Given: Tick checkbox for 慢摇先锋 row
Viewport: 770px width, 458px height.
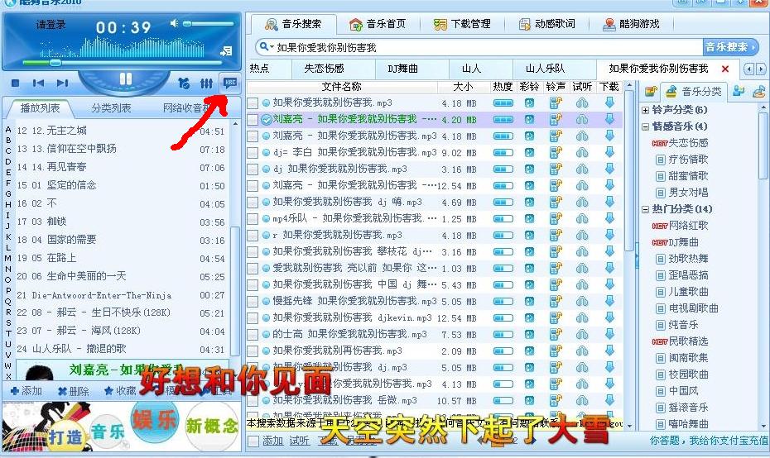Looking at the screenshot, I should click(x=253, y=302).
